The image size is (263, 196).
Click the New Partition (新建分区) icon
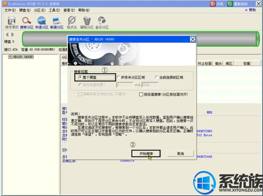pyautogui.click(x=57, y=23)
